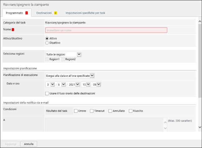Check the Errore task result box
Screen dimensions: 202x148
(76, 111)
